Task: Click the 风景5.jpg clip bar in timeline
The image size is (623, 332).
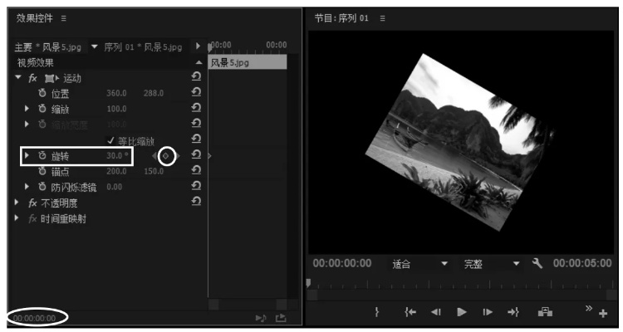Action: (248, 62)
